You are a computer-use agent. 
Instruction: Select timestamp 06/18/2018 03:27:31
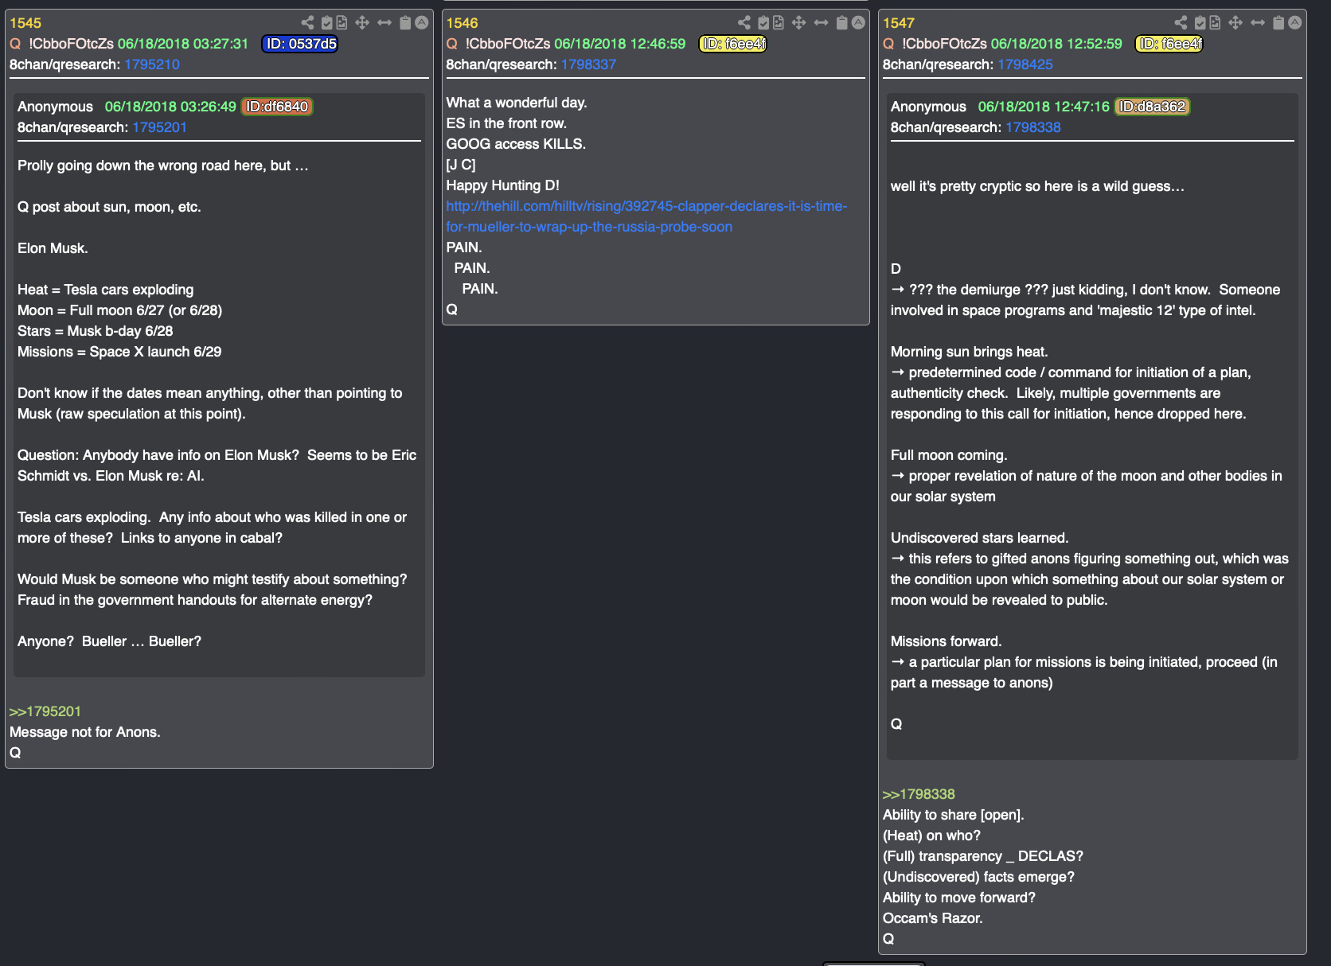pos(183,44)
